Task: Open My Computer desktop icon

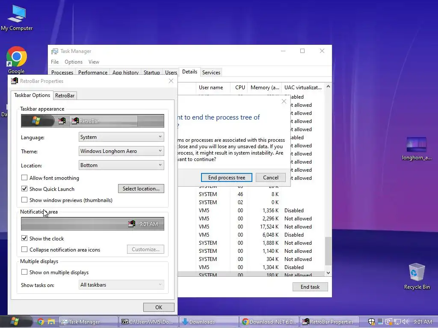Action: point(17,18)
